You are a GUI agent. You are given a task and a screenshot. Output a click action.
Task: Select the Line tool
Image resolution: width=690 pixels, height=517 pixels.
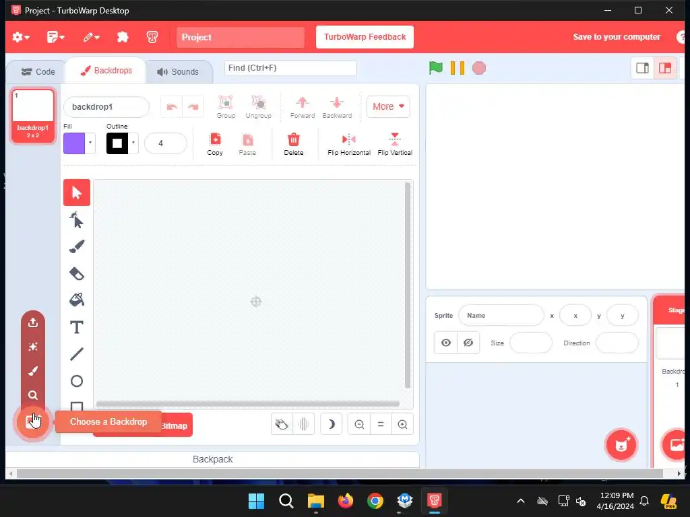77,354
